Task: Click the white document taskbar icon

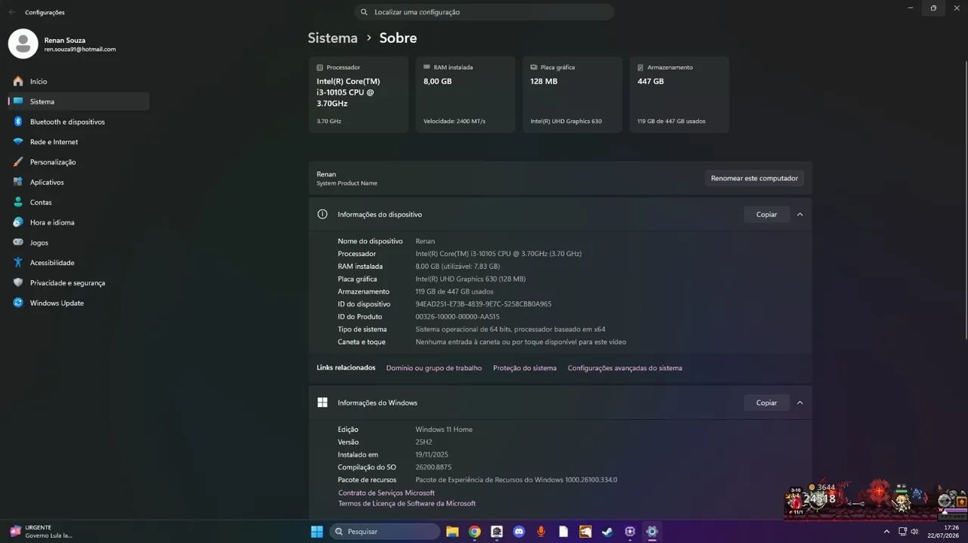Action: click(563, 532)
